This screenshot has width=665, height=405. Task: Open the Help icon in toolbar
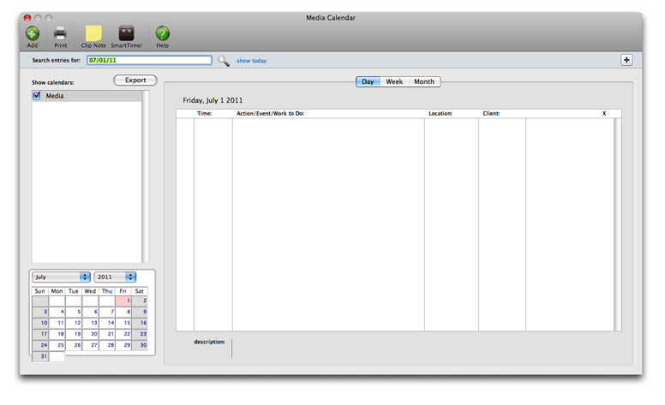[162, 33]
